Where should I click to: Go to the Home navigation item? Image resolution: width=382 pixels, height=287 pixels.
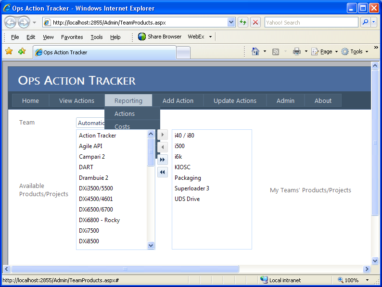30,100
